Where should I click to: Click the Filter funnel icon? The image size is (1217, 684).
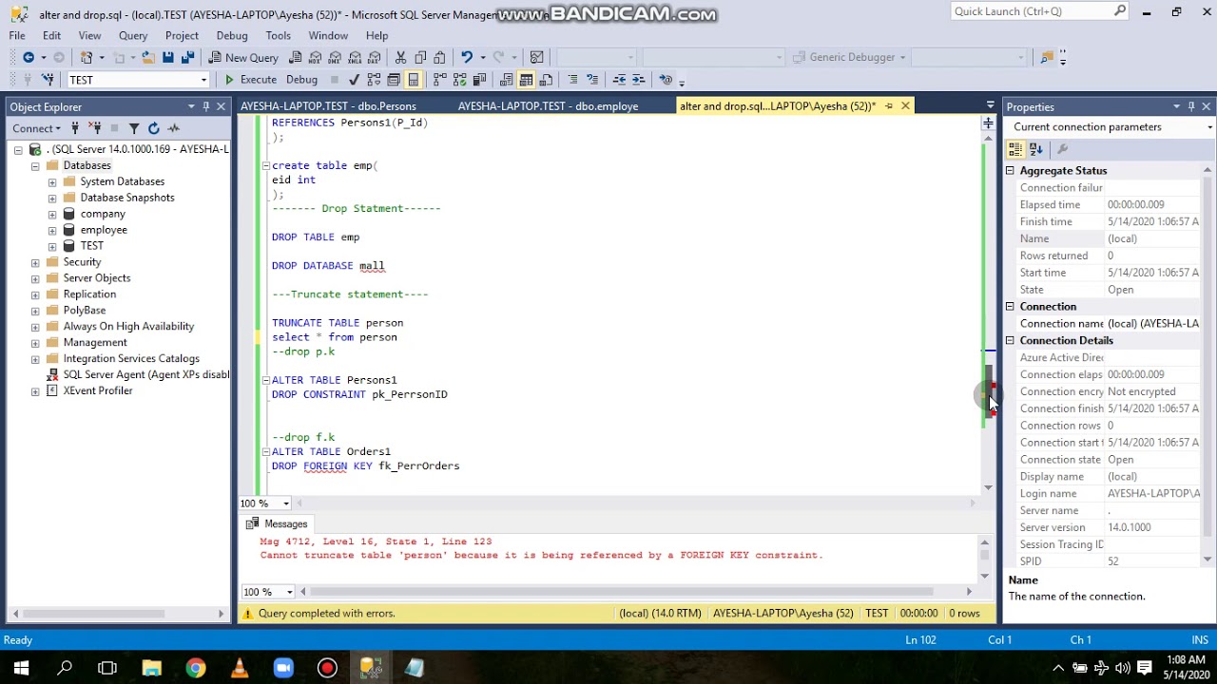point(134,128)
